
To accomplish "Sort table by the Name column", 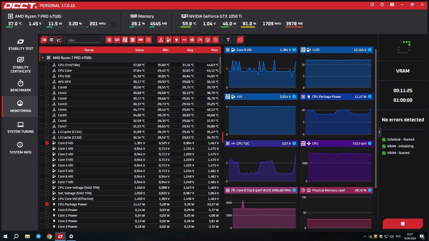I will click(x=89, y=50).
